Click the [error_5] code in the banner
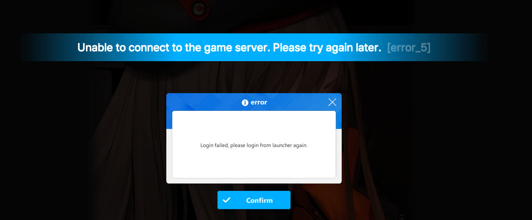Image resolution: width=532 pixels, height=220 pixels. pyautogui.click(x=409, y=48)
